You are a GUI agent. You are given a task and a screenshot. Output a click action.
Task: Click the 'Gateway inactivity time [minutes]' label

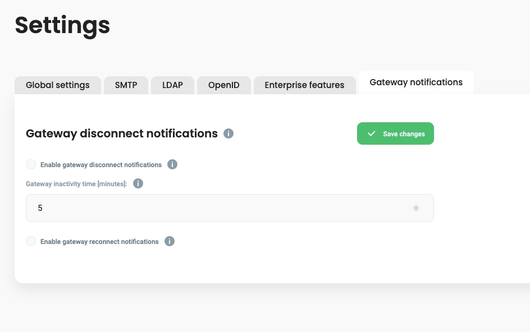coord(76,184)
